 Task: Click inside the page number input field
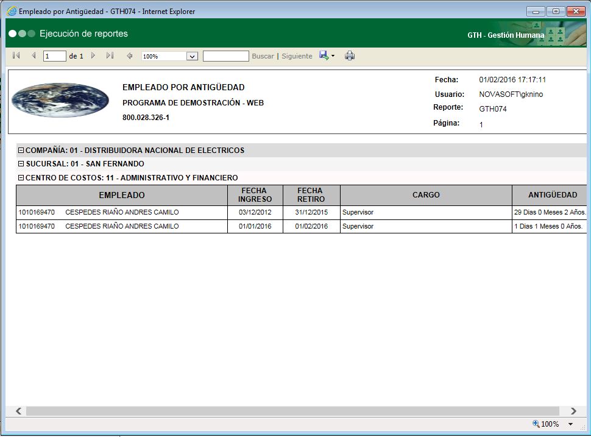point(54,55)
